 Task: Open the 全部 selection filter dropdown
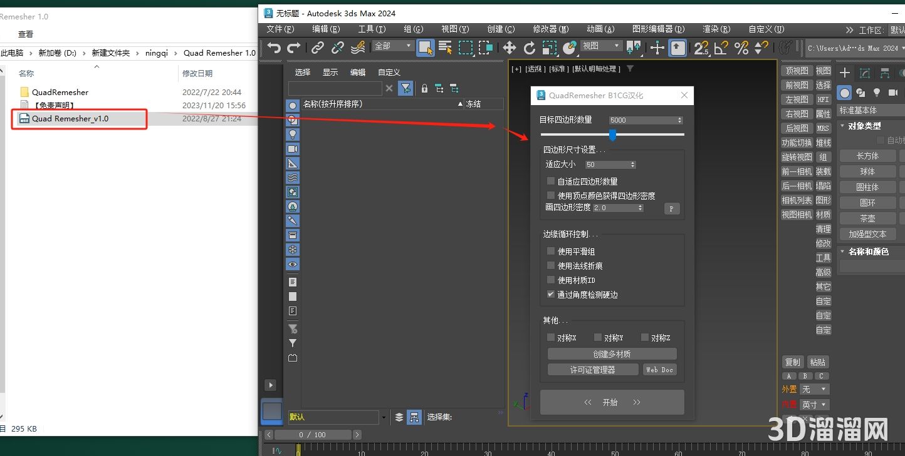pyautogui.click(x=392, y=46)
